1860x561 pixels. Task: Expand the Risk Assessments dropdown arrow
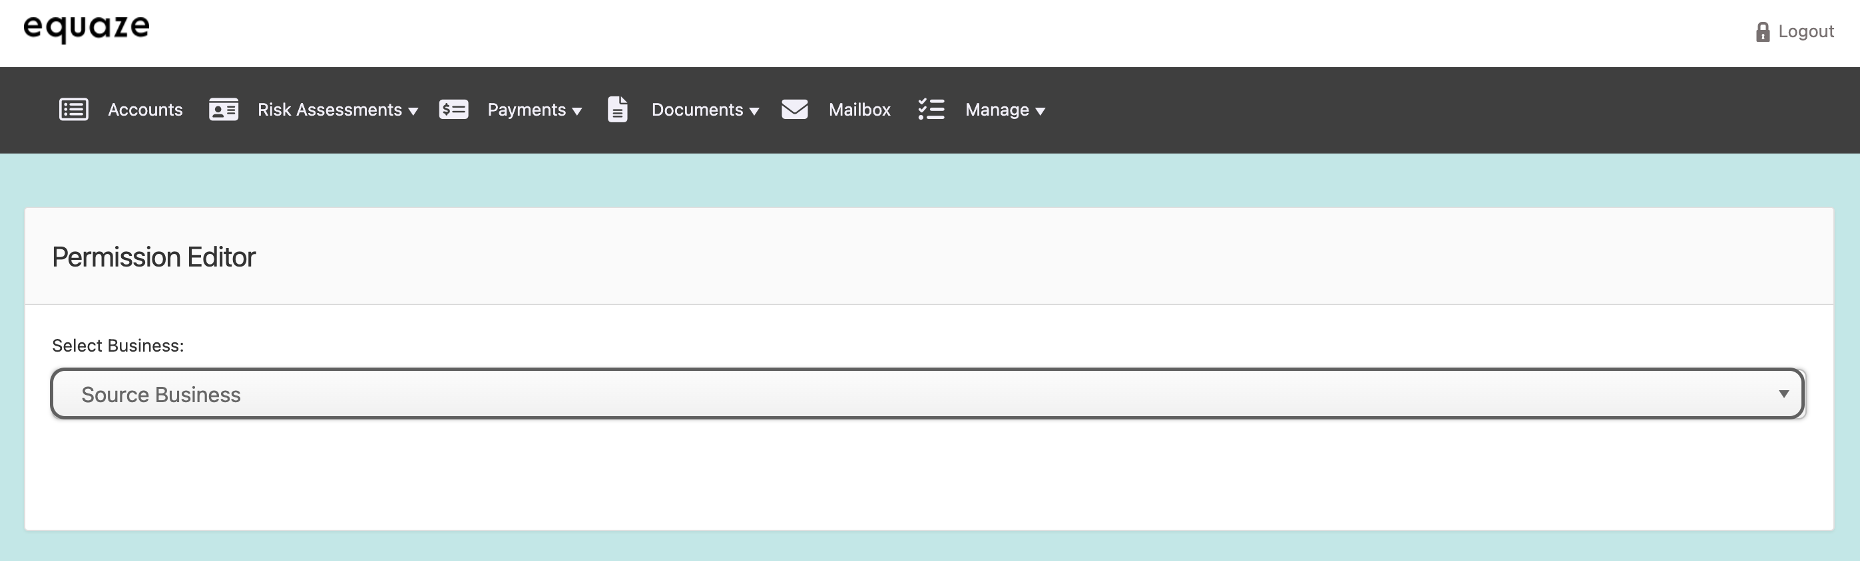click(413, 111)
